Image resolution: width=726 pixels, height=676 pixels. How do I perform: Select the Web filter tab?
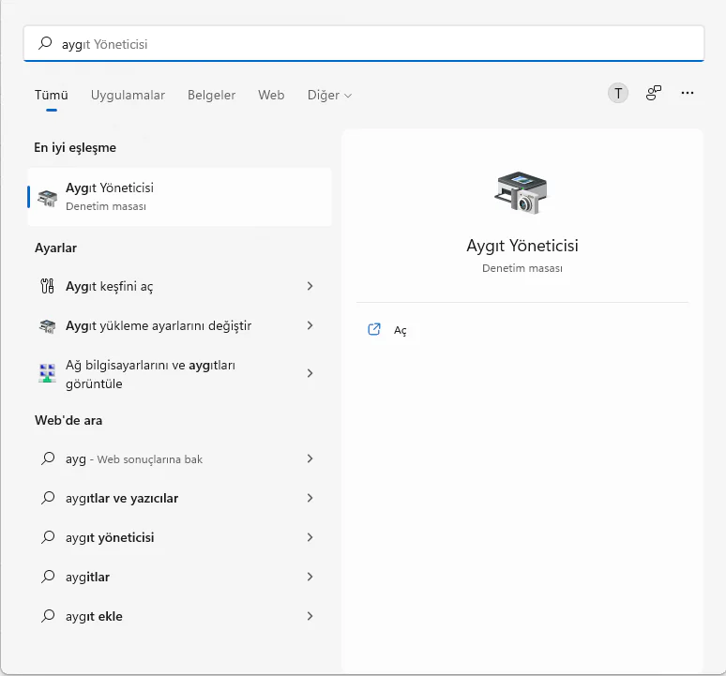271,95
